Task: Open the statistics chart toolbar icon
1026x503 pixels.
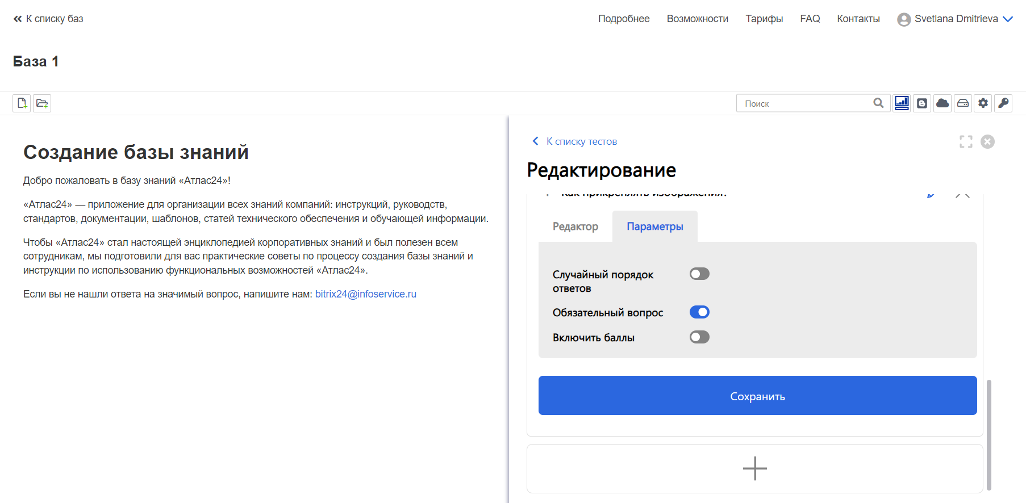Action: tap(902, 103)
